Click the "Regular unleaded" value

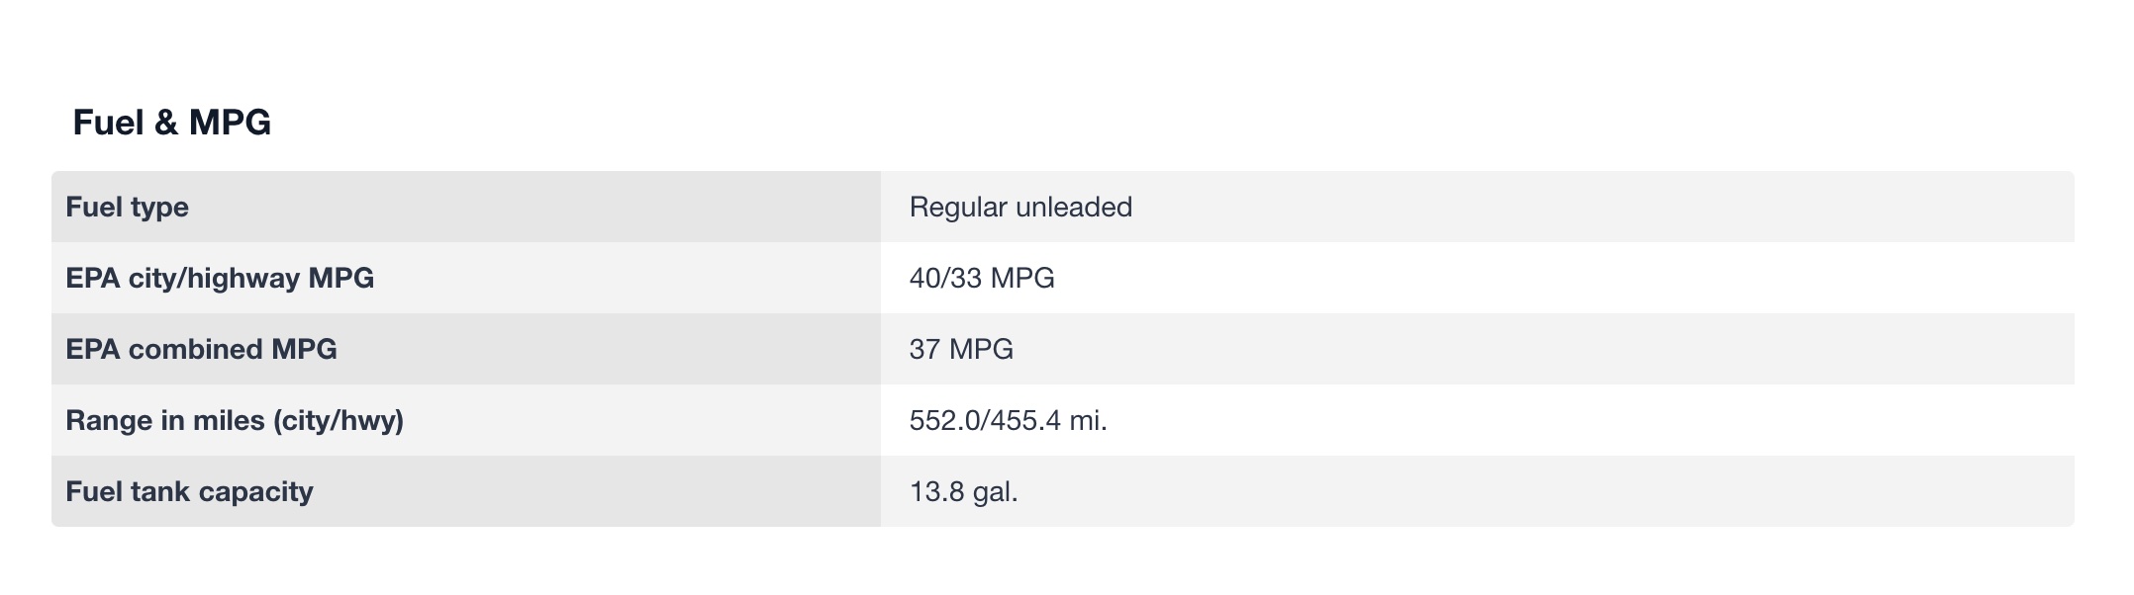[1019, 208]
